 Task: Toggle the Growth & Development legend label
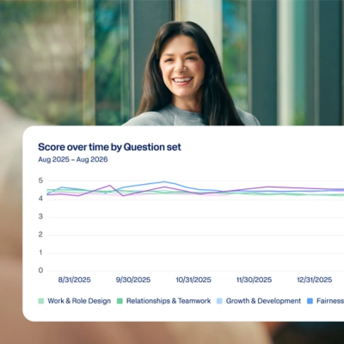tap(263, 301)
